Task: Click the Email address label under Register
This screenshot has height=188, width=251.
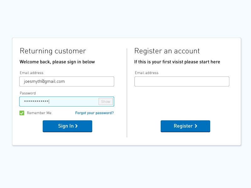Action: 147,73
